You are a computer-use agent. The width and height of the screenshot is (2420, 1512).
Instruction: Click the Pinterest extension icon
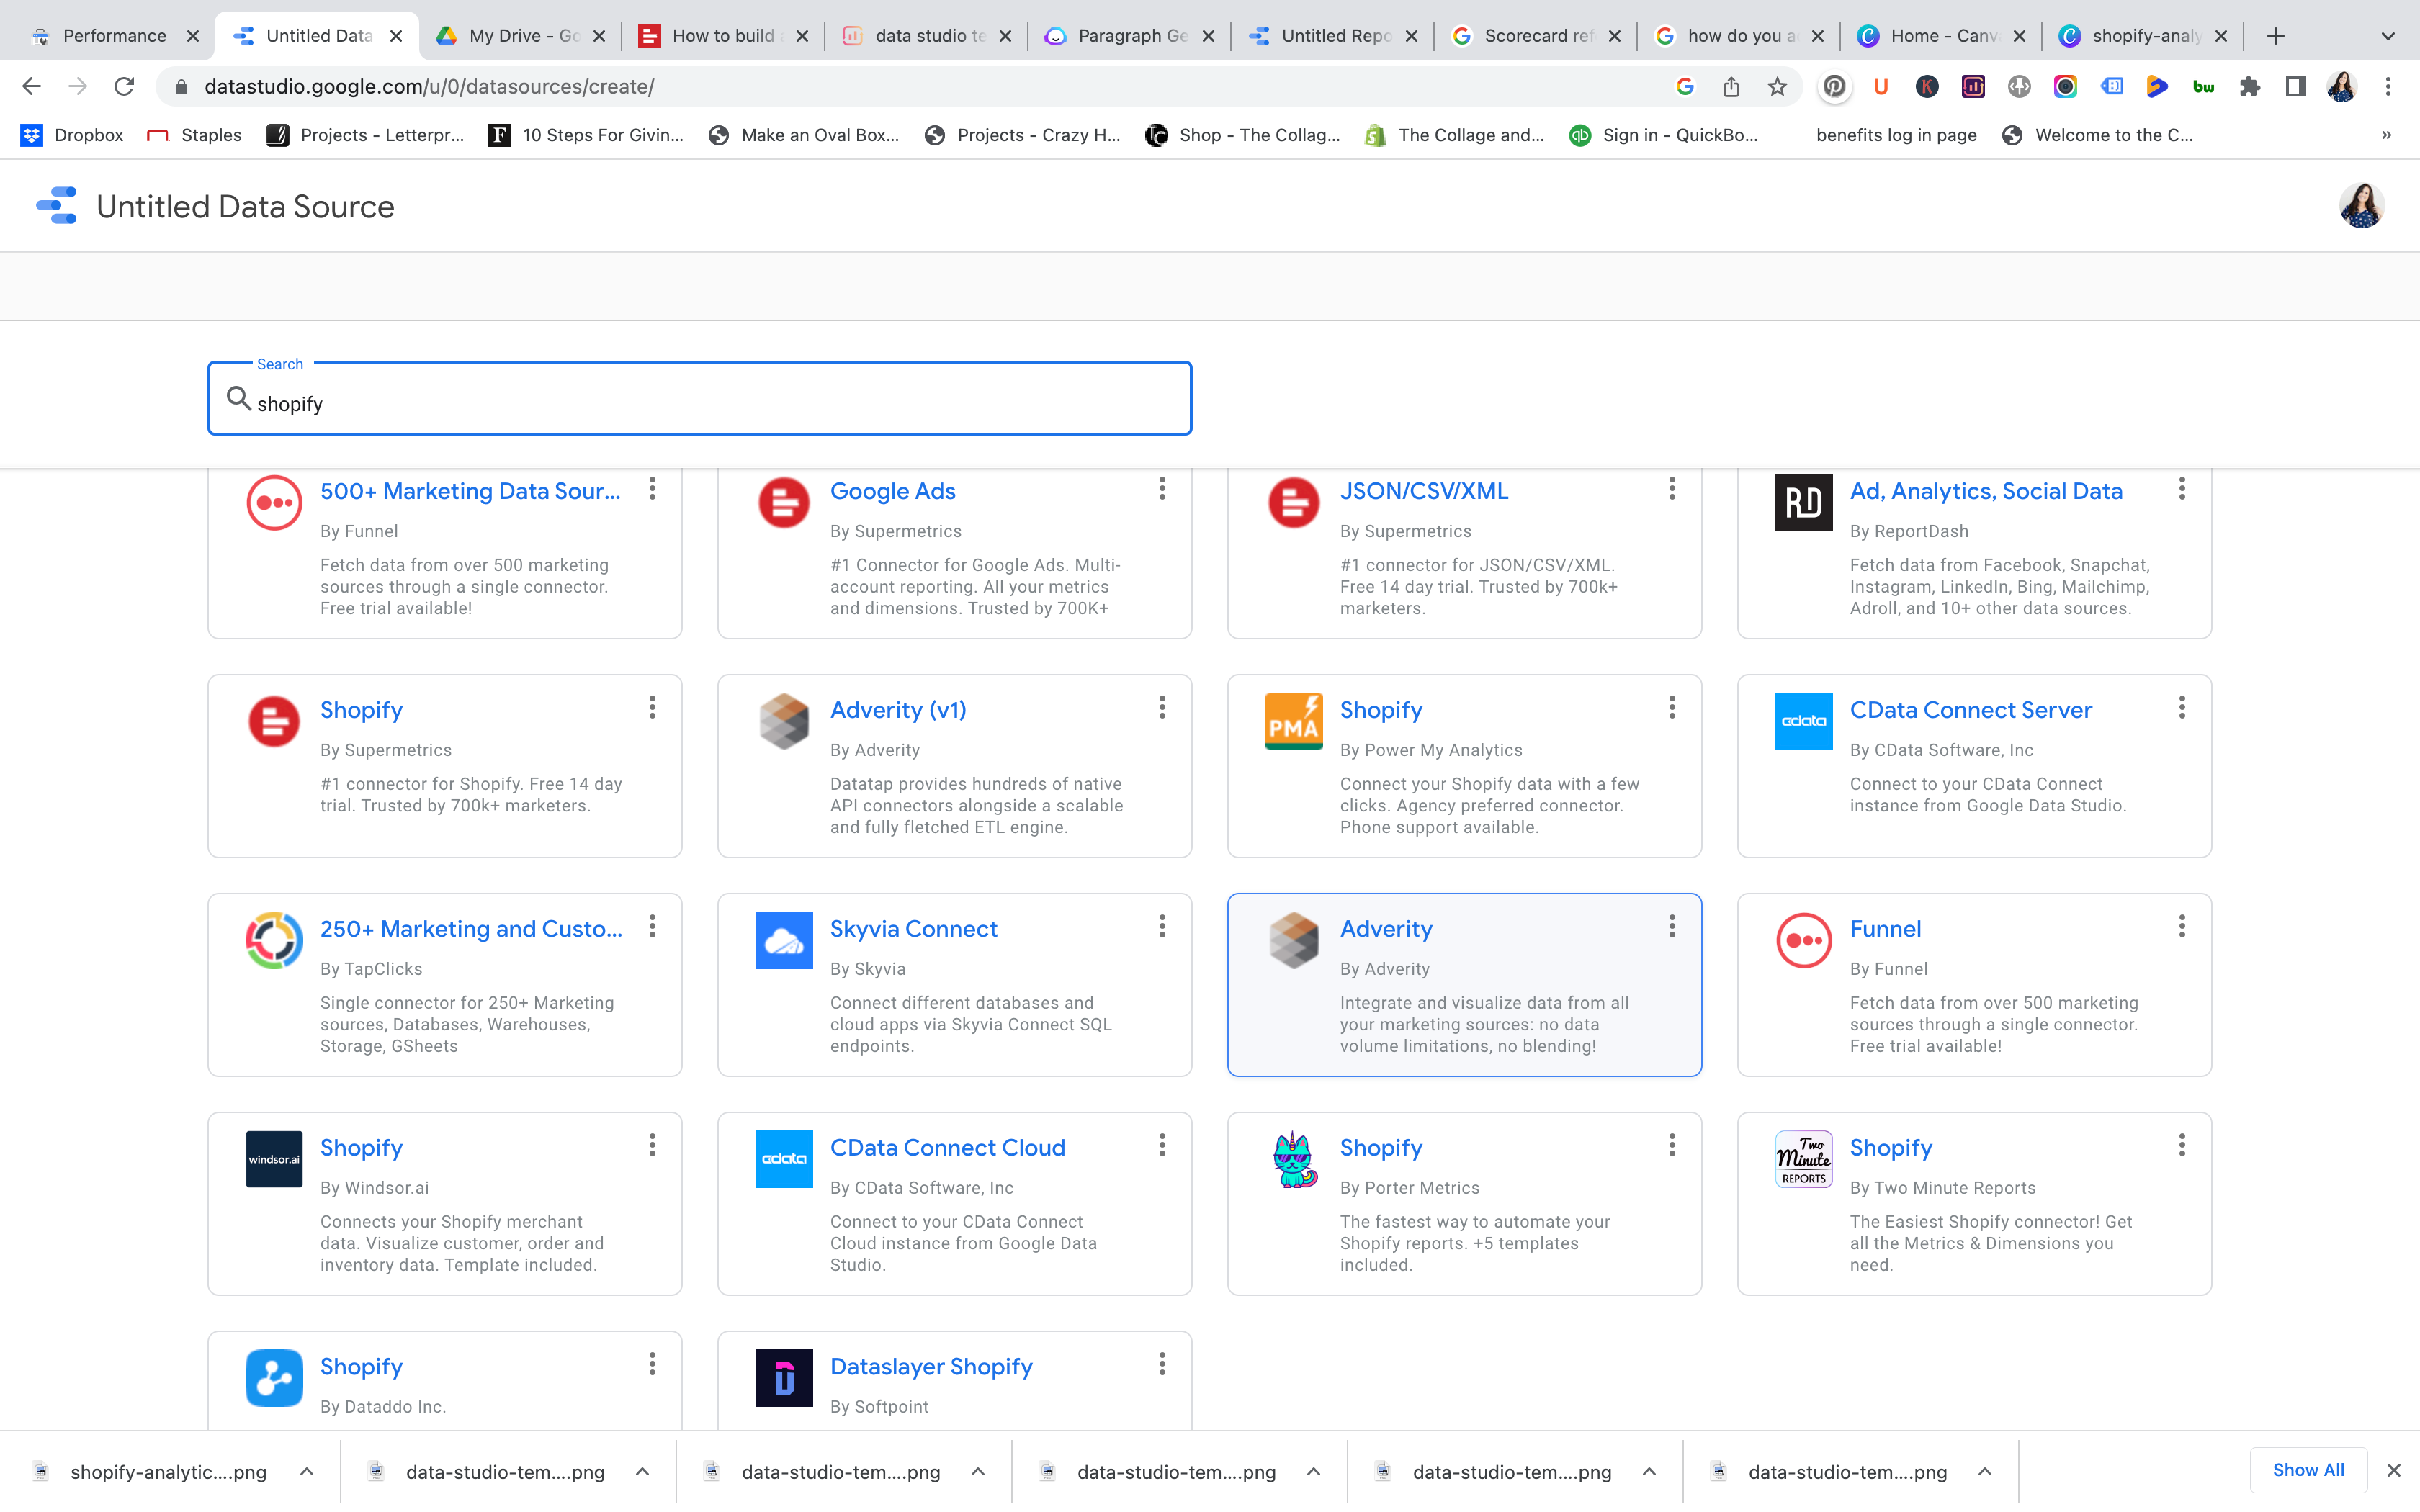pos(1834,87)
